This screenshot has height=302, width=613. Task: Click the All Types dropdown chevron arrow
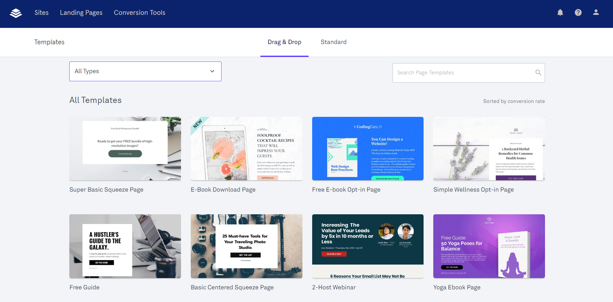[x=212, y=71]
